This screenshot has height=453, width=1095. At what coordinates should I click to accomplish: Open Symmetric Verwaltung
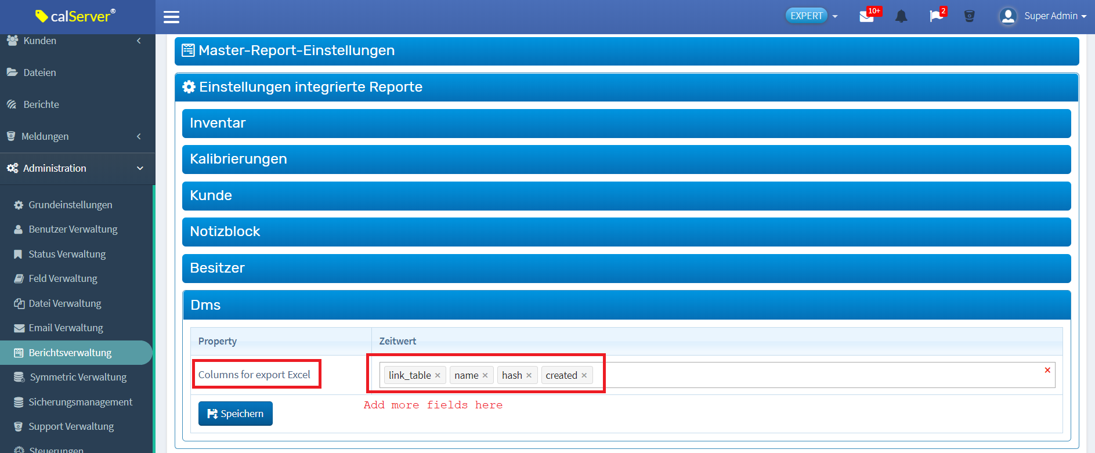(78, 377)
